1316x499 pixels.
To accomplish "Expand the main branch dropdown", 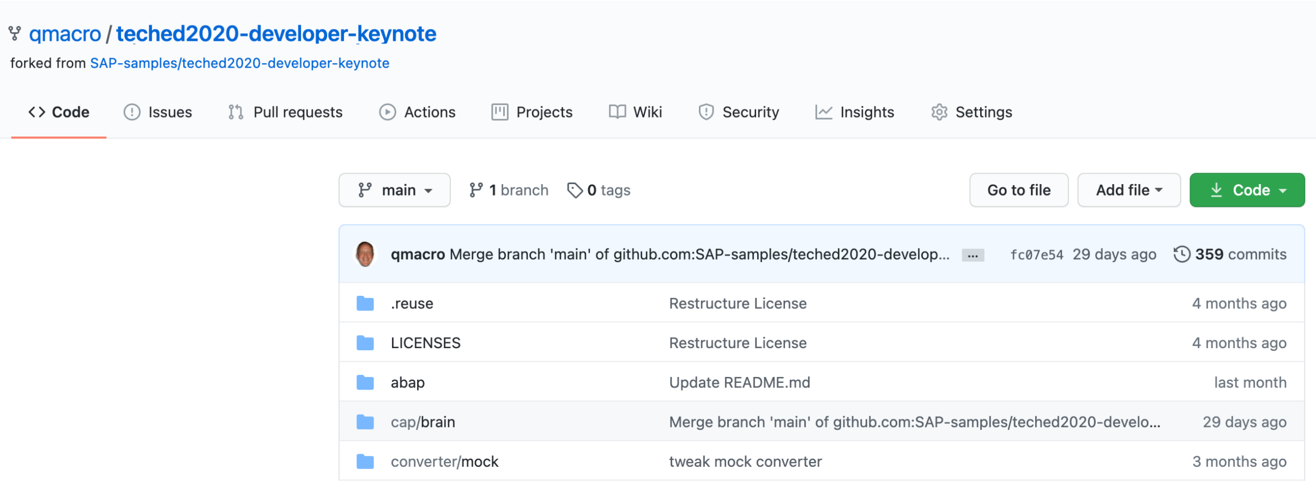I will click(395, 190).
